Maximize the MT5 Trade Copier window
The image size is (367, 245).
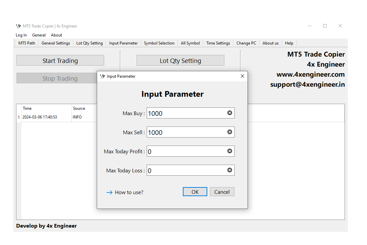click(x=325, y=26)
